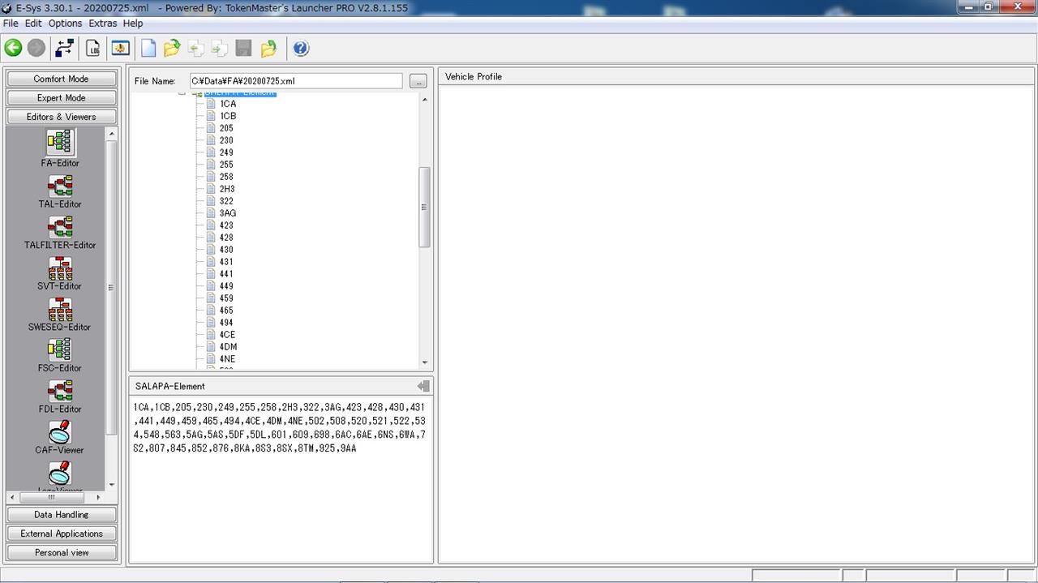
Task: Open the Options menu
Action: pyautogui.click(x=65, y=24)
